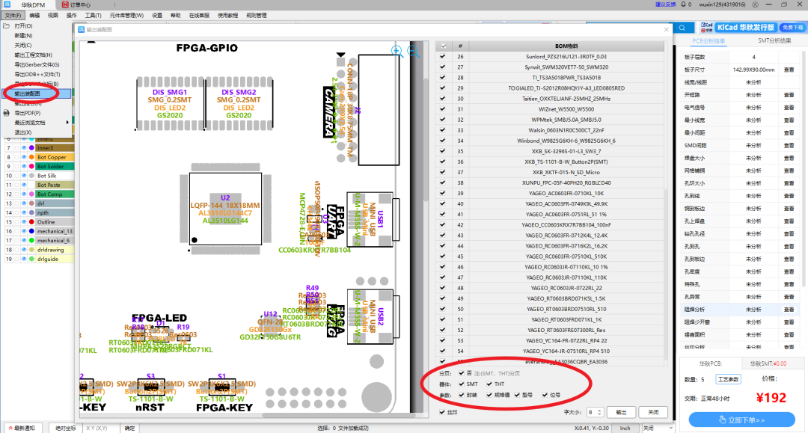Click the folder icon beside 打开(O)
Image resolution: width=808 pixels, height=433 pixels.
(6, 25)
